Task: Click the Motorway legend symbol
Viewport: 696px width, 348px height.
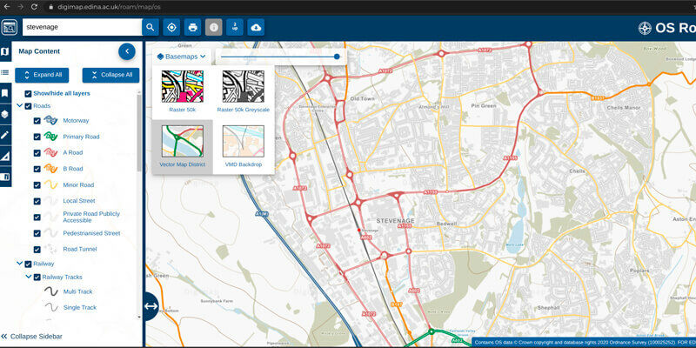Action: [x=51, y=120]
